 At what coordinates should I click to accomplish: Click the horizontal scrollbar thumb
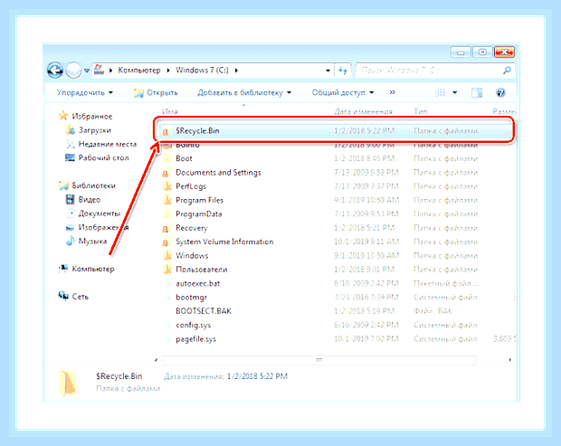pyautogui.click(x=319, y=360)
